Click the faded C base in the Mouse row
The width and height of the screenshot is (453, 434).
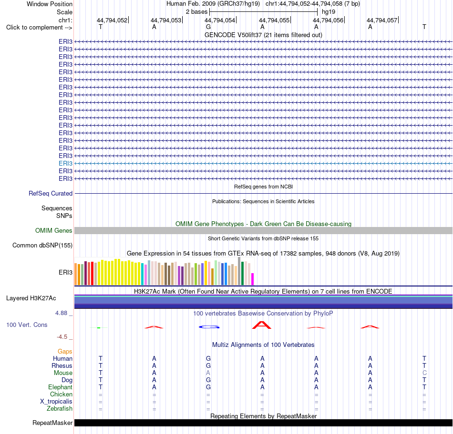pos(424,373)
